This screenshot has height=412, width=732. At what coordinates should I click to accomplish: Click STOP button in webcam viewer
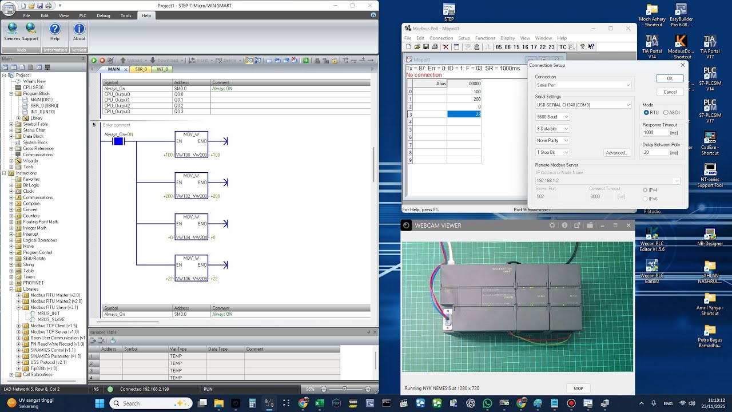point(578,389)
